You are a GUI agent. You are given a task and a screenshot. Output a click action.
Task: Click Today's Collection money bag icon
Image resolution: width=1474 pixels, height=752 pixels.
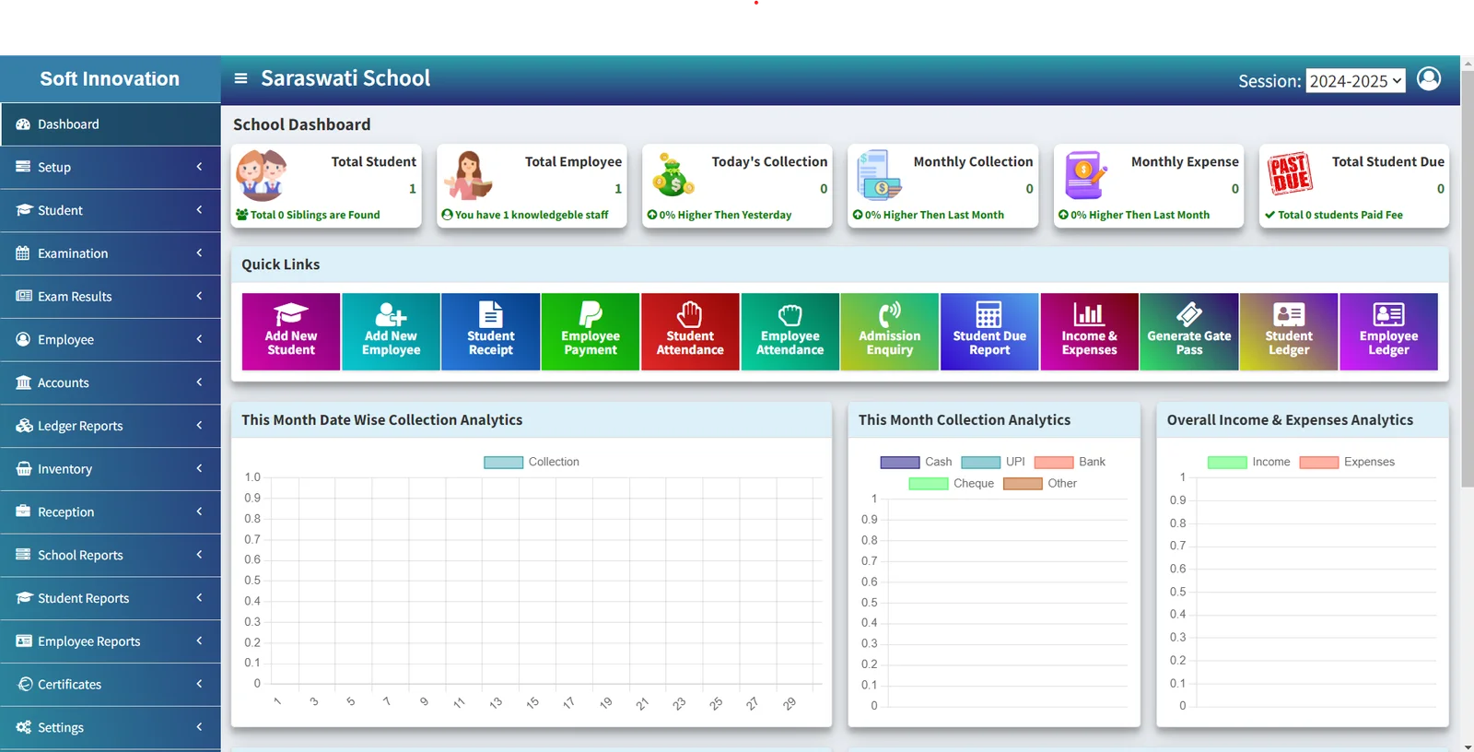(x=673, y=175)
